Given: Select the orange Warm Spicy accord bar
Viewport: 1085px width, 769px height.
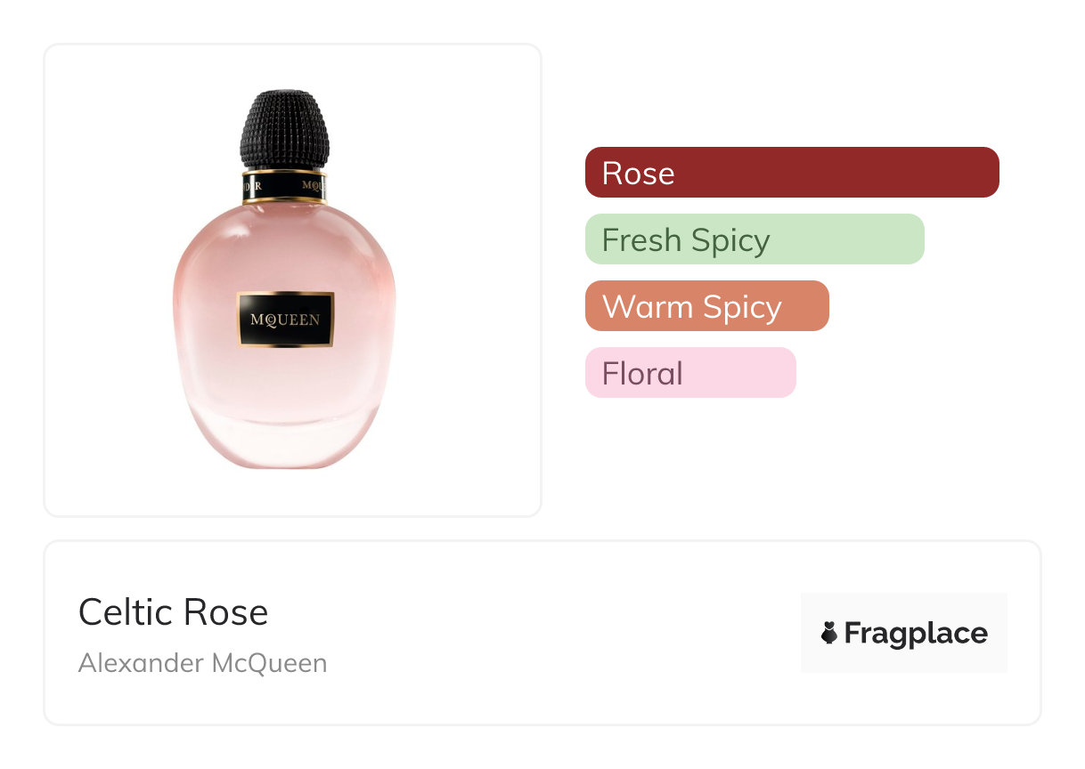Looking at the screenshot, I should (707, 305).
